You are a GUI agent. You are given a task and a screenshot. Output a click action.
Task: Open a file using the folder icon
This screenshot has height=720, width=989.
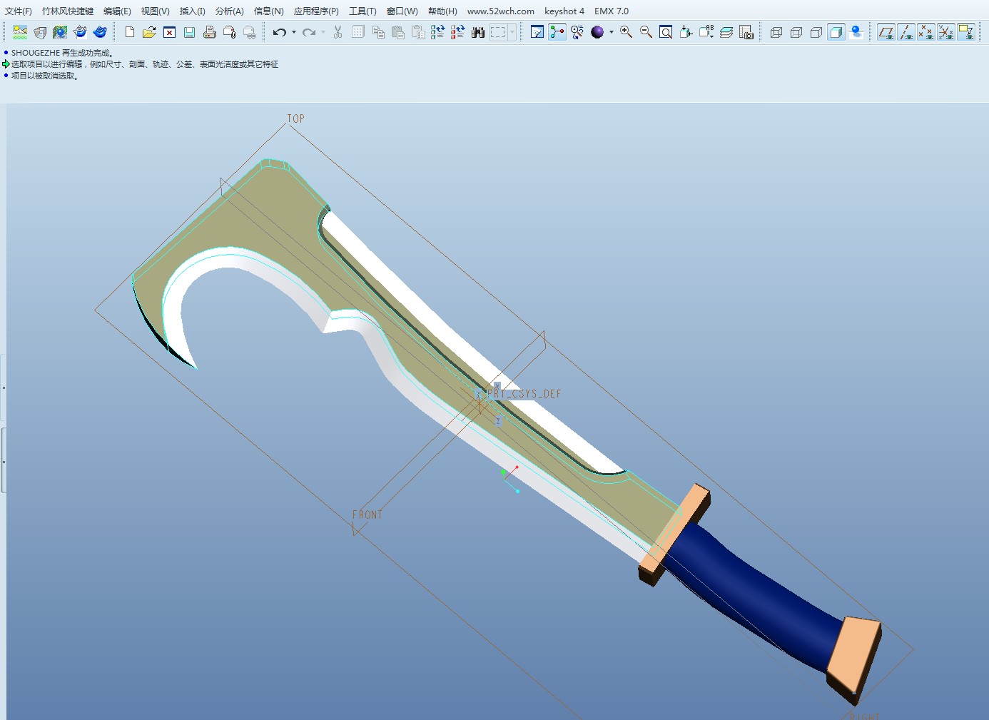click(x=149, y=32)
